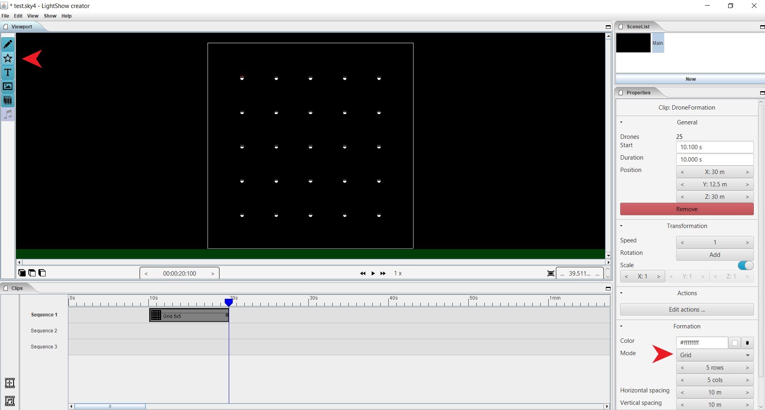Edit the color hex input field
Image resolution: width=765 pixels, height=410 pixels.
point(702,343)
